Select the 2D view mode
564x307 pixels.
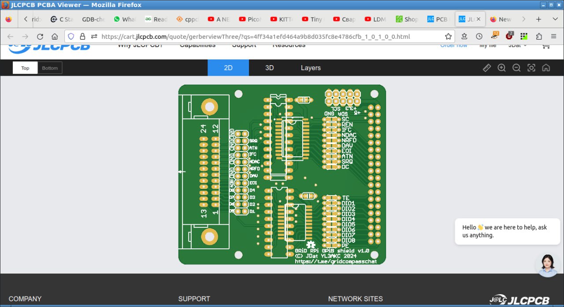[228, 68]
